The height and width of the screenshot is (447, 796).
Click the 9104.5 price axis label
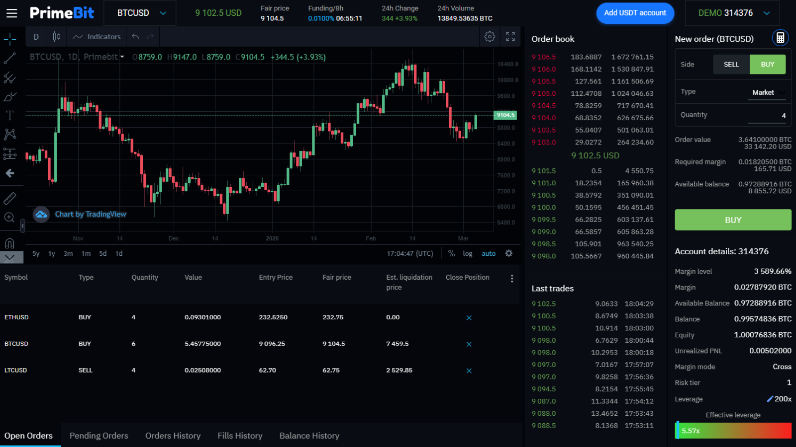505,115
